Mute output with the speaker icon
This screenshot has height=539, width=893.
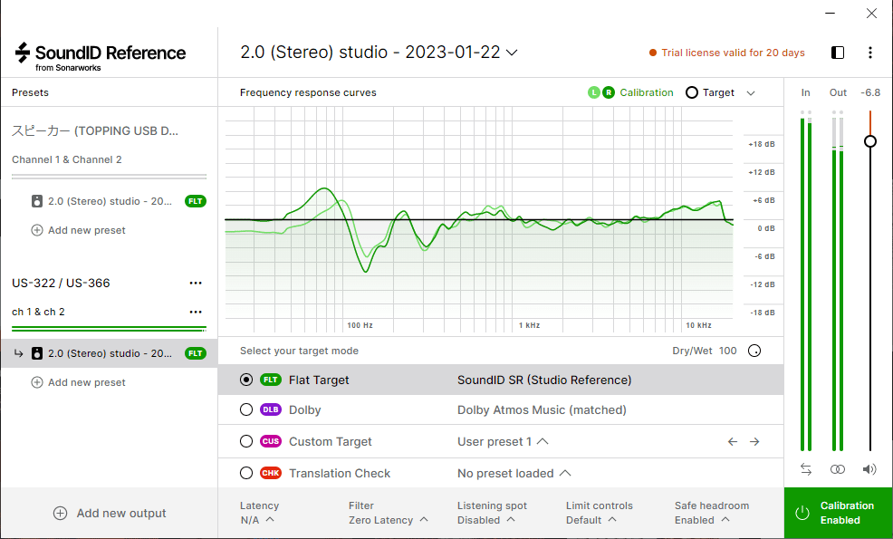pos(869,469)
